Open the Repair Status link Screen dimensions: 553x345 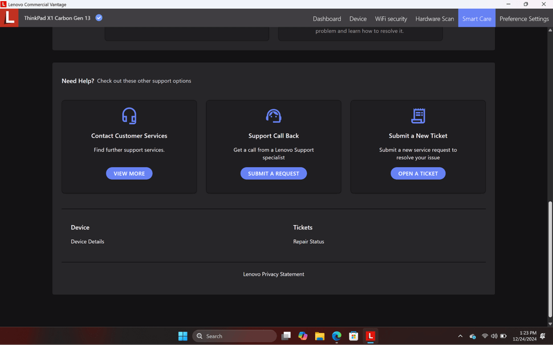[308, 241]
